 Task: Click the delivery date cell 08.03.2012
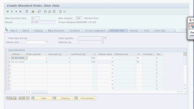[18, 62]
